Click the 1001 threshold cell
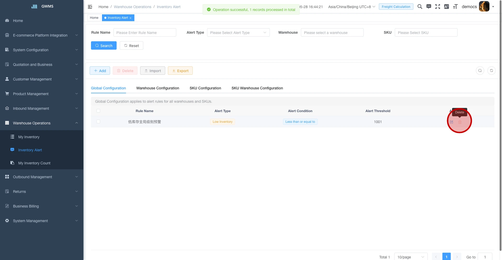 pos(378,122)
